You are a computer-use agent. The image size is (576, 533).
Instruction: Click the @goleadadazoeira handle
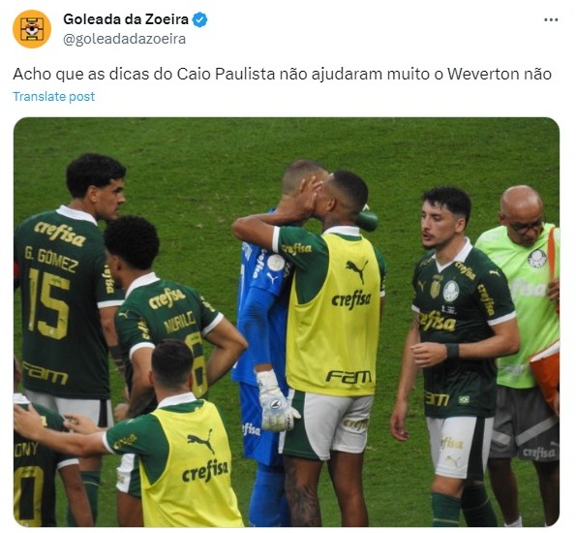click(x=124, y=39)
